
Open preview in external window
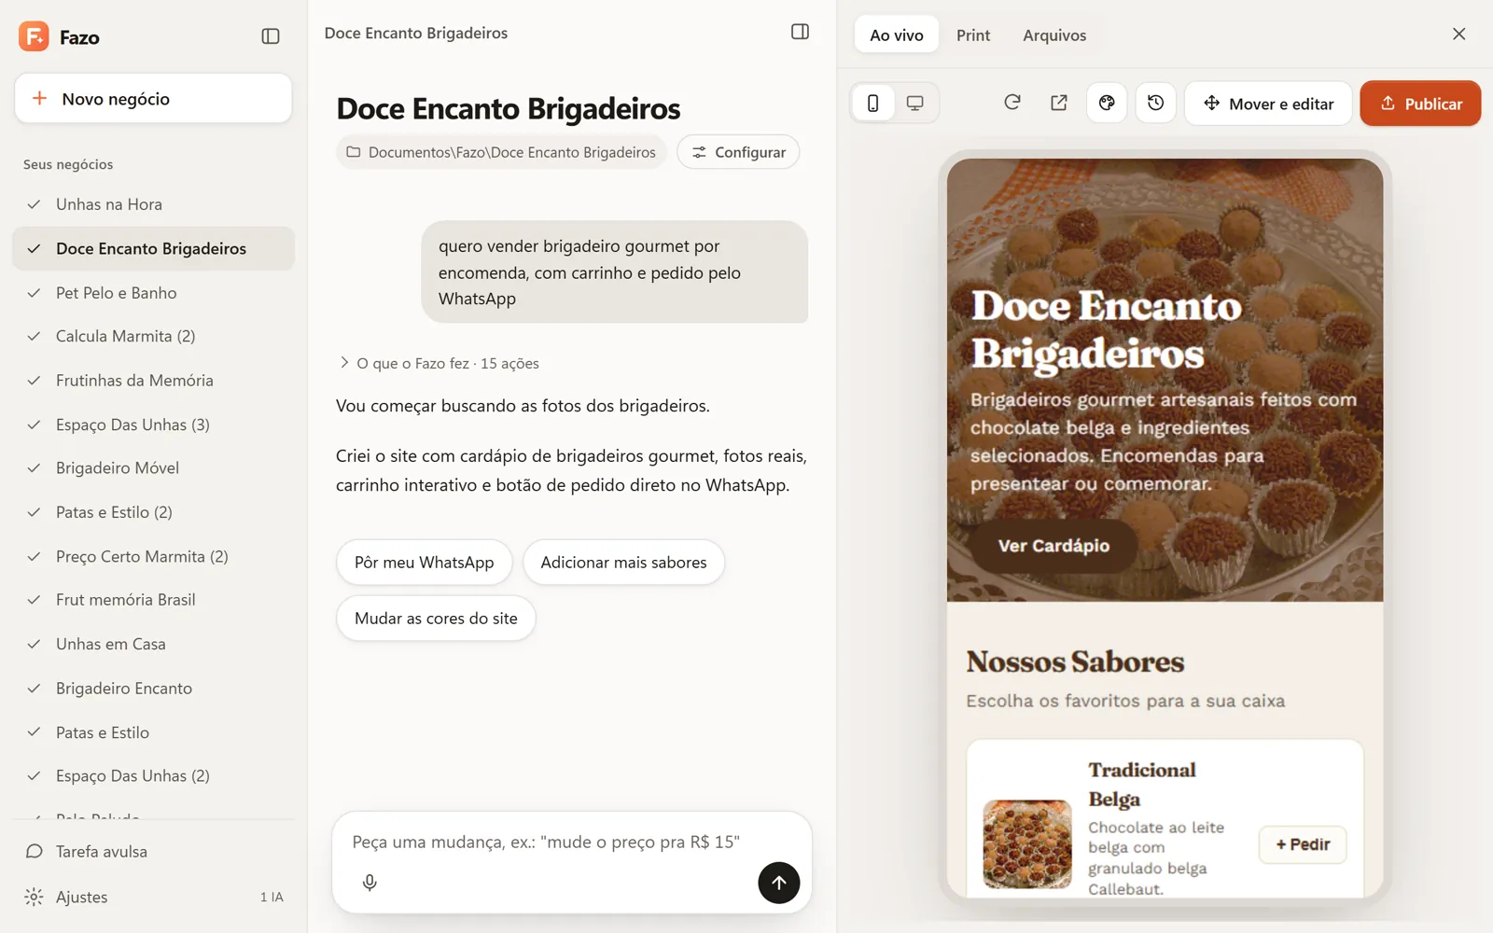click(1059, 103)
